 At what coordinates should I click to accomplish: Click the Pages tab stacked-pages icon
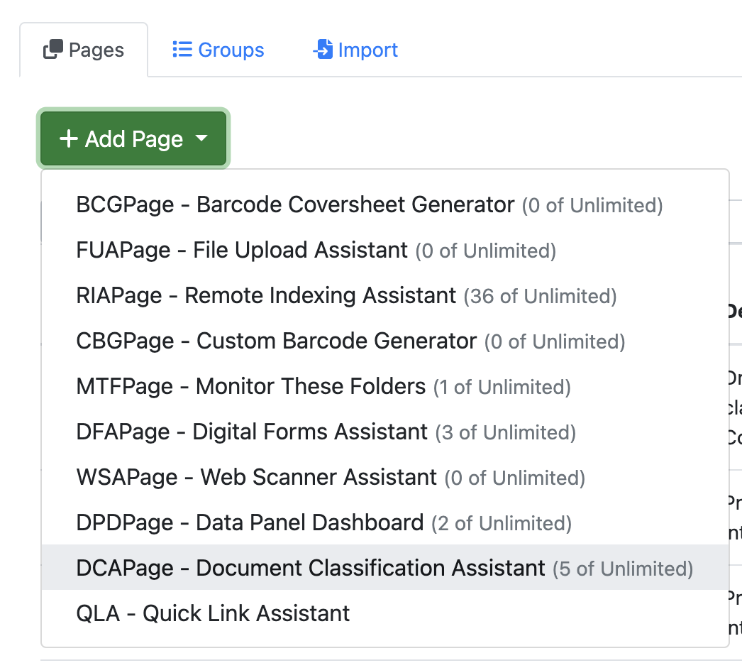click(53, 50)
